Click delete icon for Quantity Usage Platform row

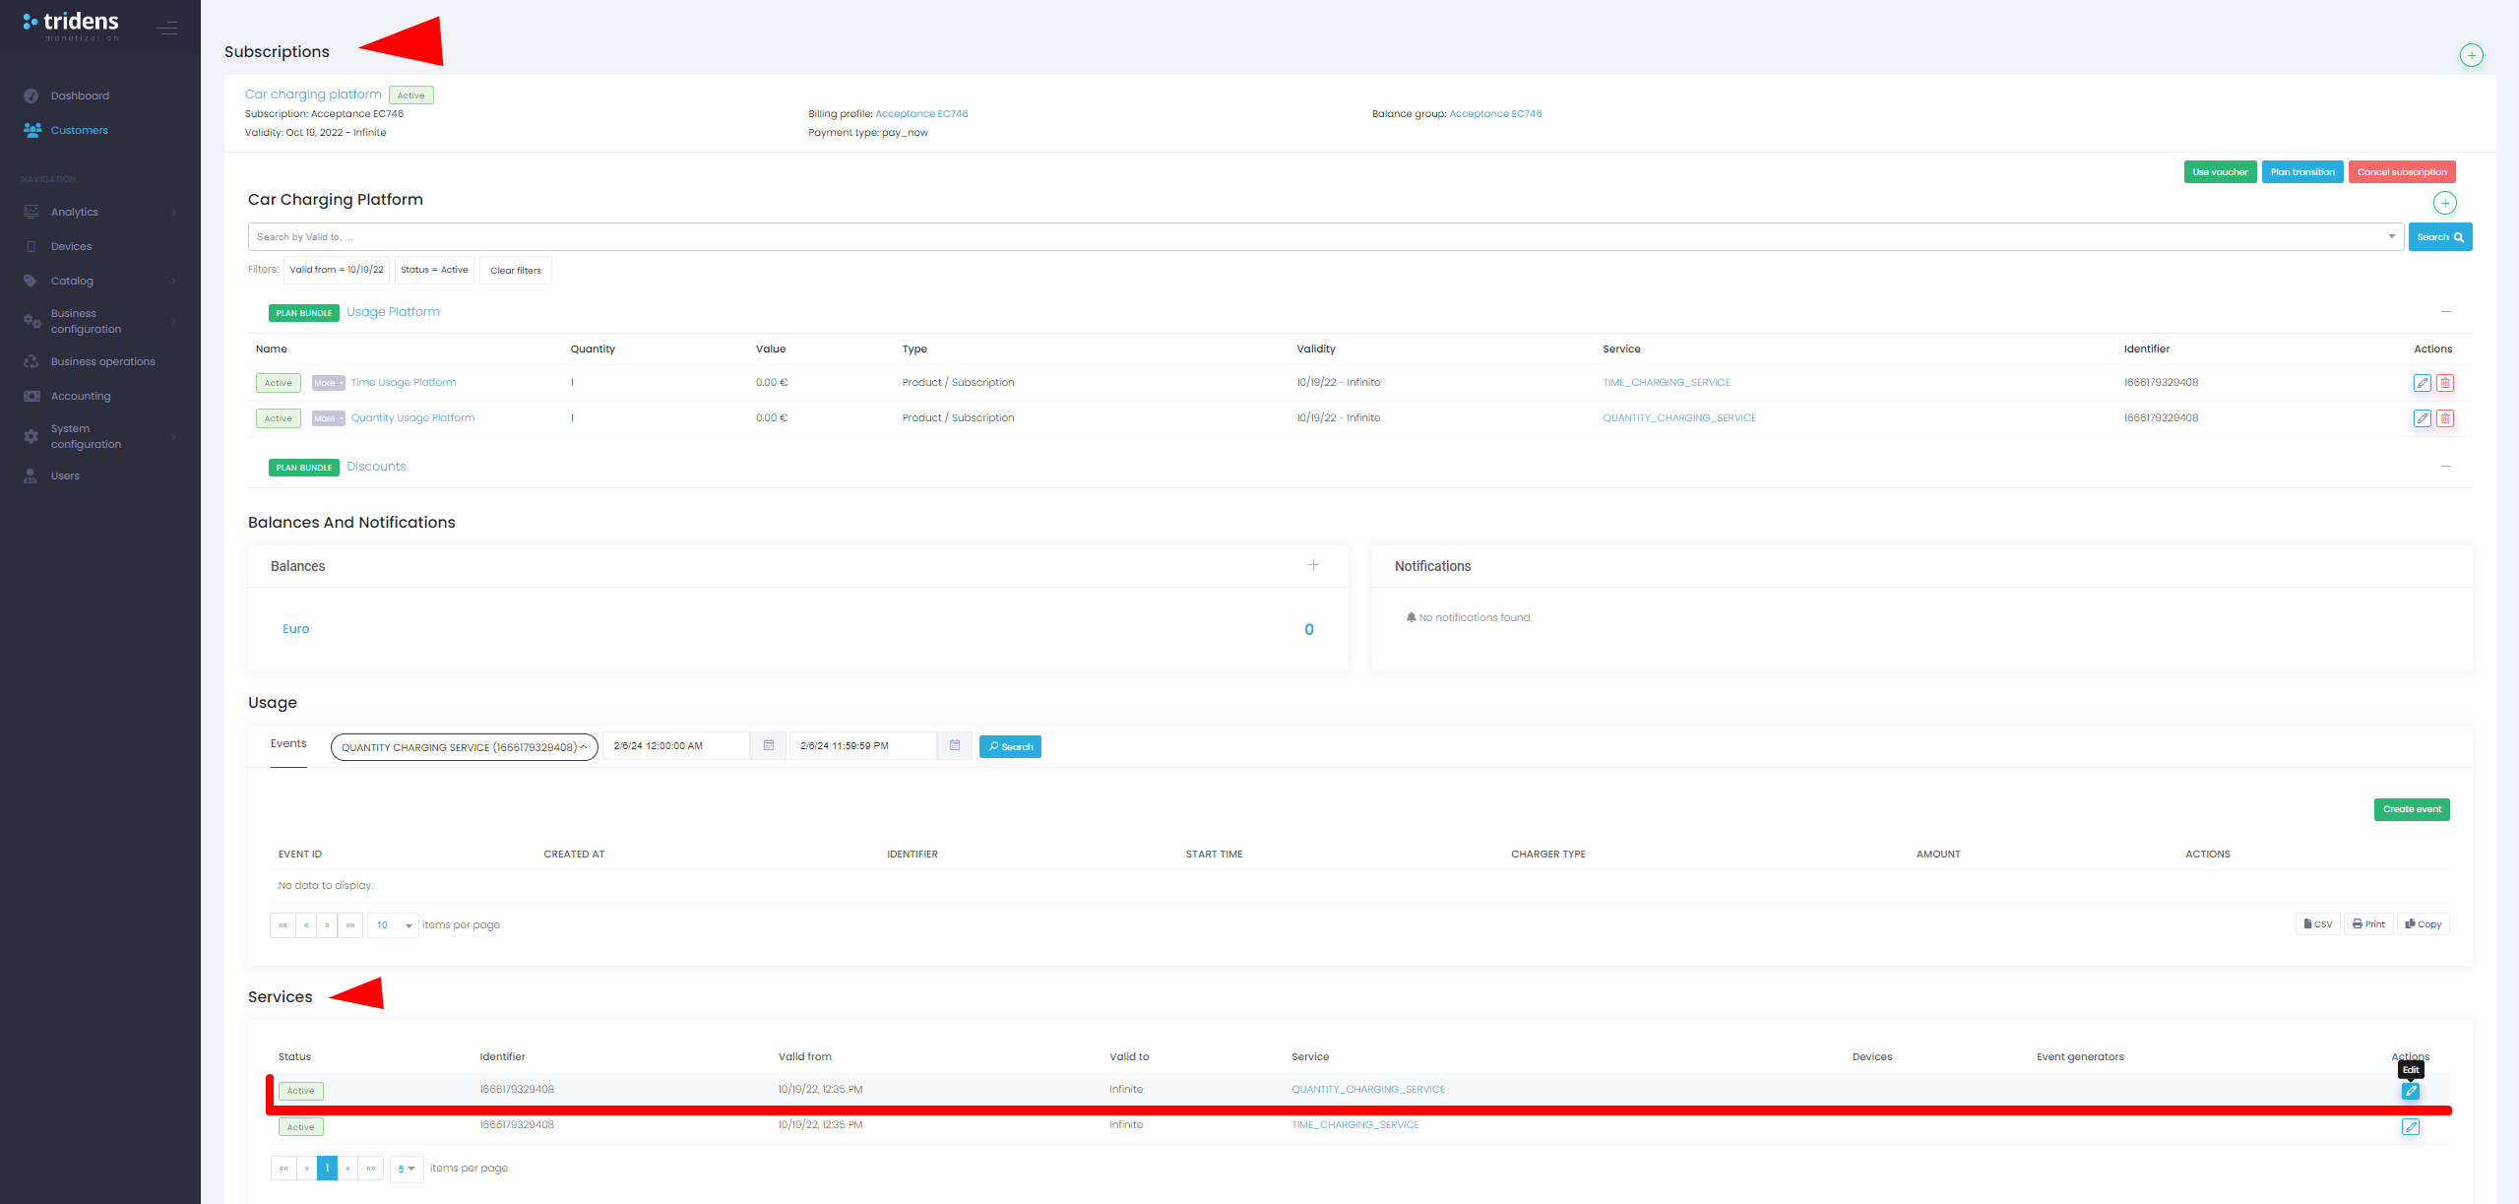[2445, 418]
